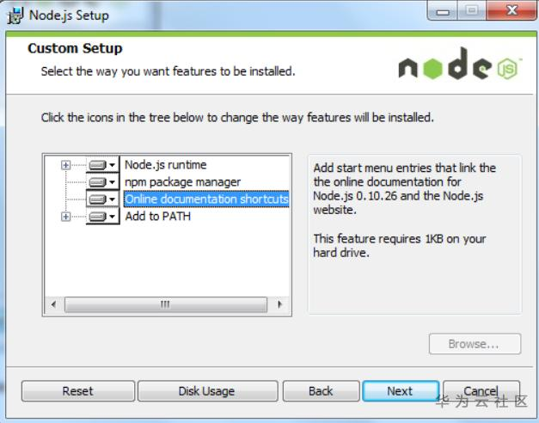The width and height of the screenshot is (539, 423).
Task: Open Add to PATH install dropdown icon
Action: [102, 217]
